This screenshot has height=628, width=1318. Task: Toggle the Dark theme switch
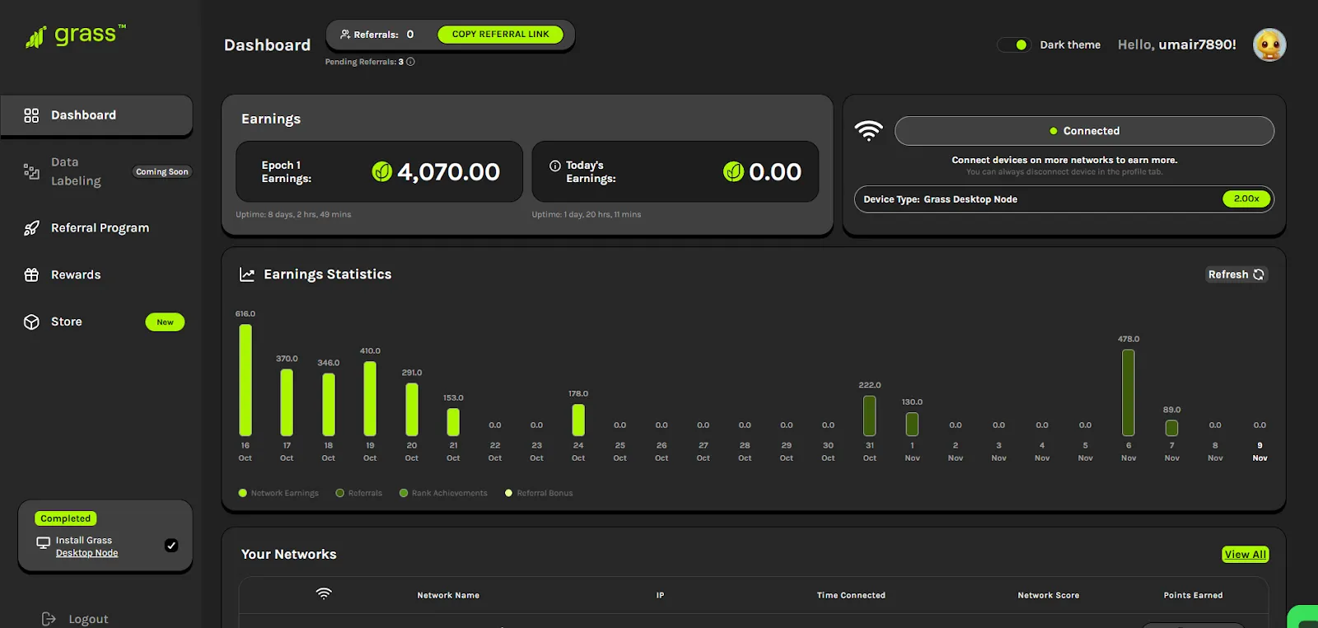[x=1014, y=45]
